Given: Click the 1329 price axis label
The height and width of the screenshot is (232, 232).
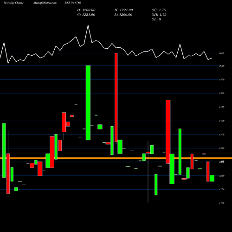Looking at the screenshot, I should (222, 148).
